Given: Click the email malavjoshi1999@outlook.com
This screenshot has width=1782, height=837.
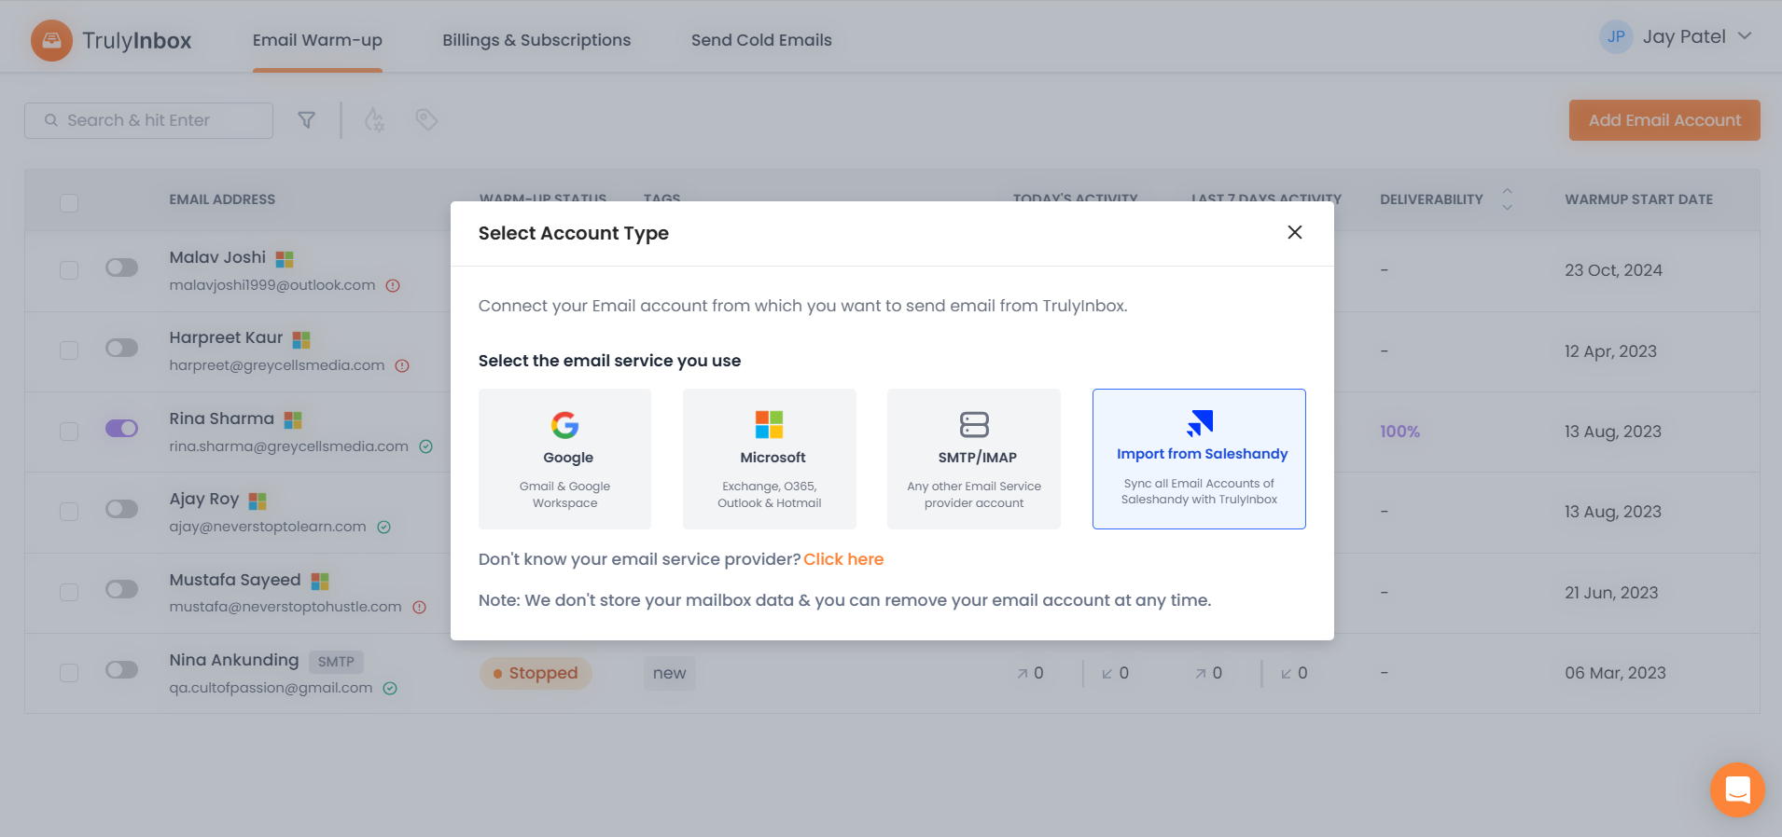Looking at the screenshot, I should coord(272,285).
